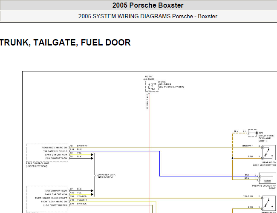The width and height of the screenshot is (277, 213).
Task: Click the 'YEL/BRN' wire label
Action: (248, 196)
